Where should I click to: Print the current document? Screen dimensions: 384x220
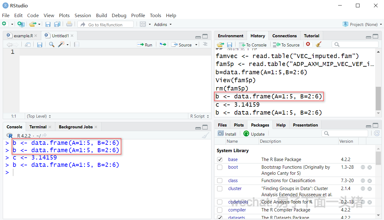[x=69, y=24]
